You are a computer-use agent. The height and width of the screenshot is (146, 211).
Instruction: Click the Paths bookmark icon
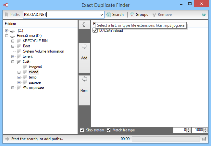coord(6,15)
